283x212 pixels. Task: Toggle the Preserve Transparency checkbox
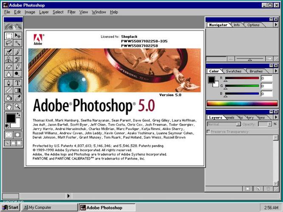click(x=208, y=131)
